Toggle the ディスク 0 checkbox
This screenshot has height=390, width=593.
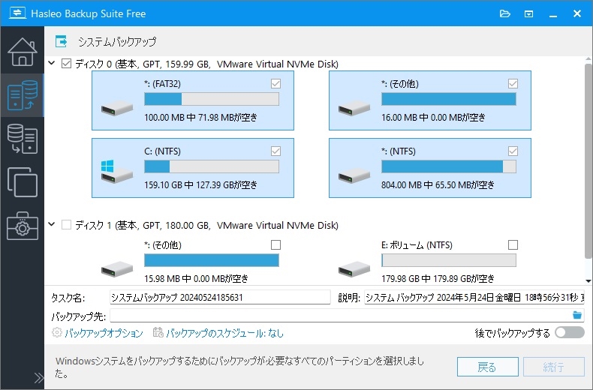66,64
